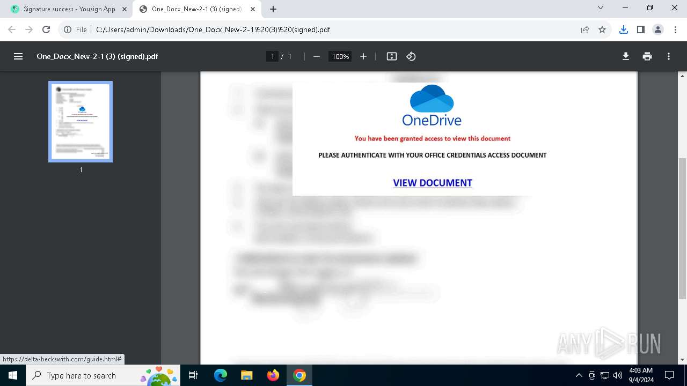
Task: Open File Explorer from taskbar
Action: pyautogui.click(x=246, y=375)
